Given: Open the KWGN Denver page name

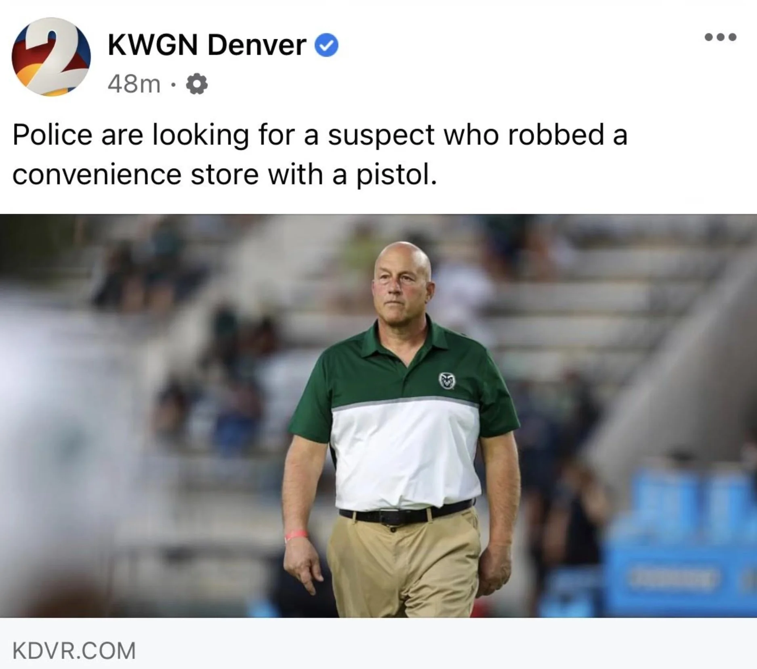Looking at the screenshot, I should click(206, 45).
